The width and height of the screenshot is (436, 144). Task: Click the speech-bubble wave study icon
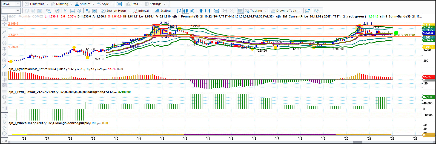pyautogui.click(x=66, y=11)
